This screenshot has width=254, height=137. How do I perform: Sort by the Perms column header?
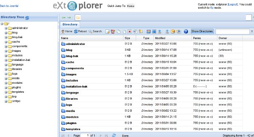(x=204, y=38)
